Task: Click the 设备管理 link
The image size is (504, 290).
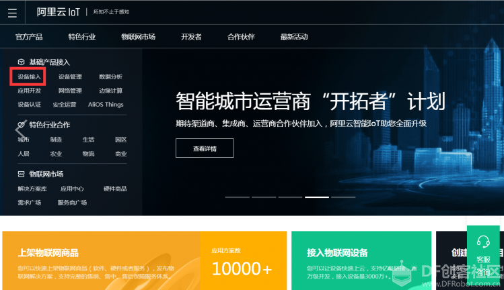Action: (70, 77)
